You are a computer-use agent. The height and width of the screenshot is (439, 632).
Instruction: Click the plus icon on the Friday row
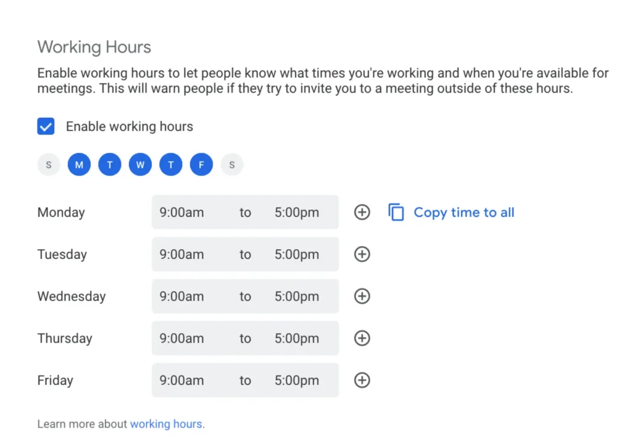[362, 380]
